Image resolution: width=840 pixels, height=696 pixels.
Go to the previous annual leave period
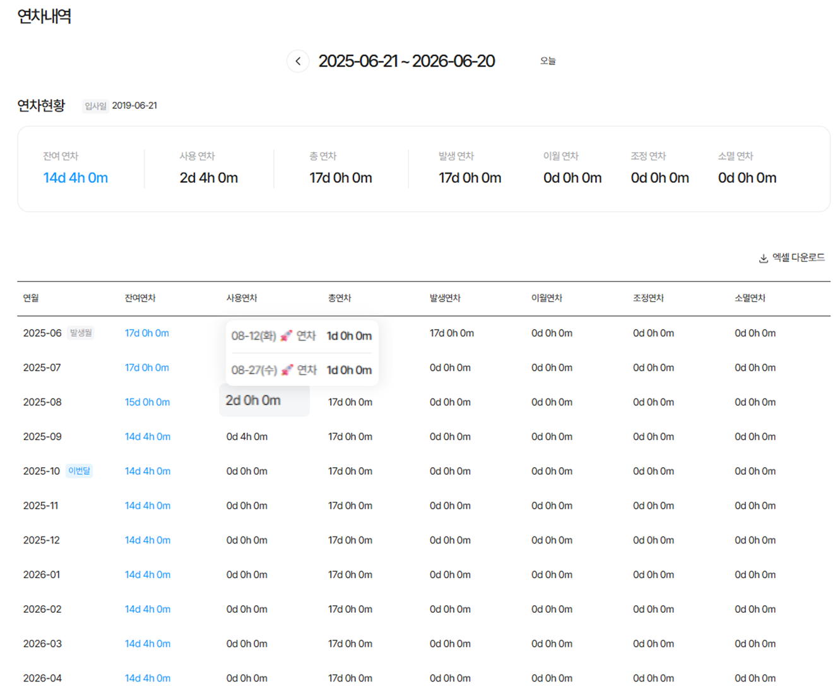[298, 61]
